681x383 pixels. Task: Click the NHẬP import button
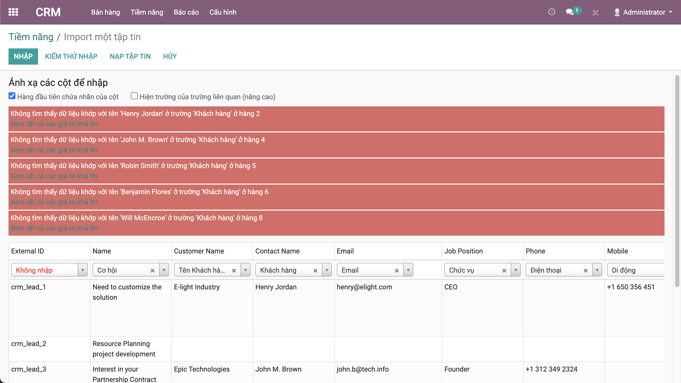(23, 56)
